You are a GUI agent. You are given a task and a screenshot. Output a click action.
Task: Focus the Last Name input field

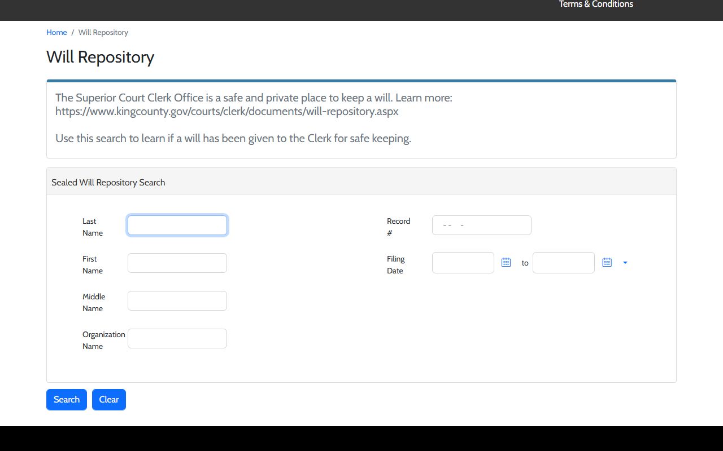(x=177, y=225)
